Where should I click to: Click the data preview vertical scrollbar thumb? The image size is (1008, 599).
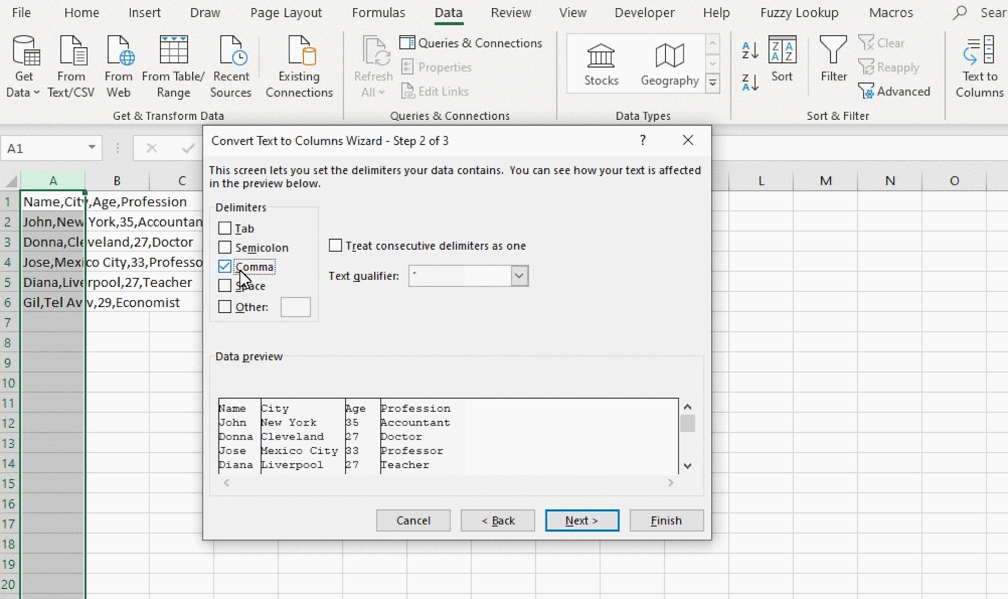click(687, 423)
